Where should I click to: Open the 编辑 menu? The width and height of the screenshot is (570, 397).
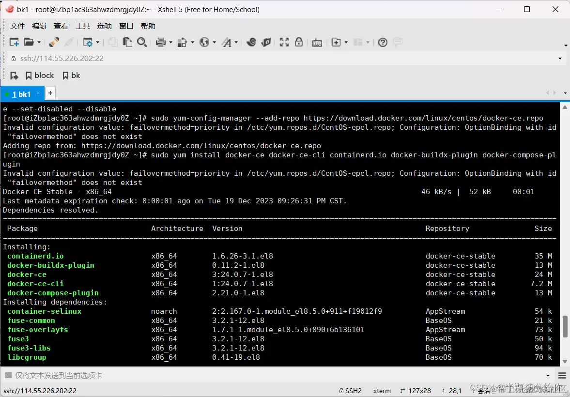pos(39,26)
